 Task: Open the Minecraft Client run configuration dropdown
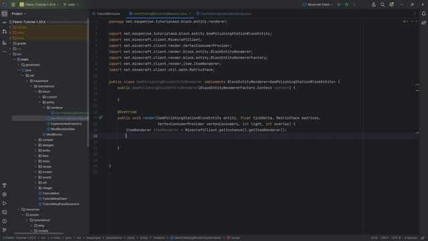[x=318, y=5]
